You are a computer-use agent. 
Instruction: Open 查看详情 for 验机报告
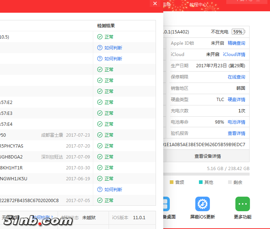(x=236, y=133)
